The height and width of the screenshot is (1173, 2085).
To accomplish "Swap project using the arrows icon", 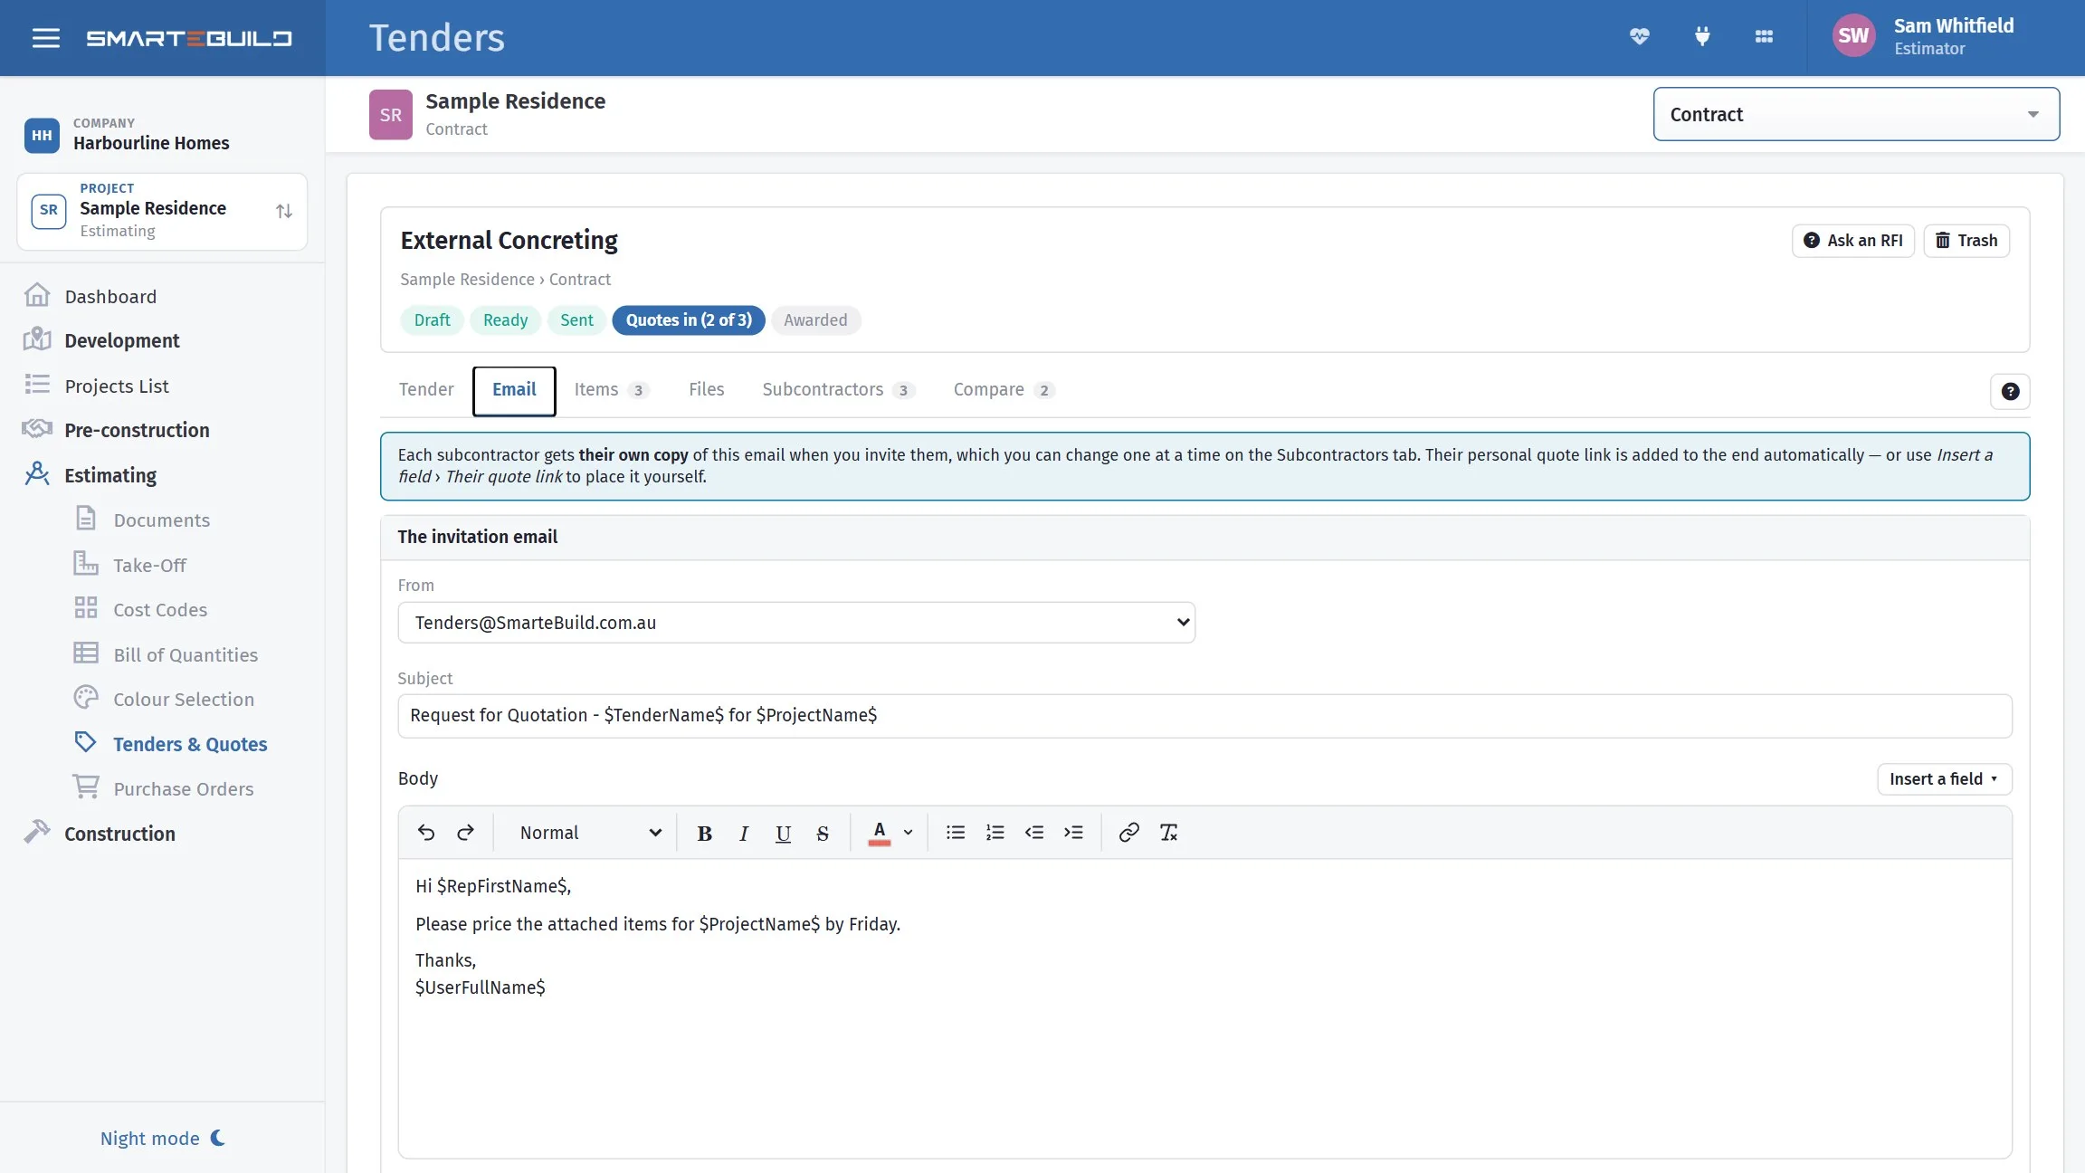I will 284,211.
